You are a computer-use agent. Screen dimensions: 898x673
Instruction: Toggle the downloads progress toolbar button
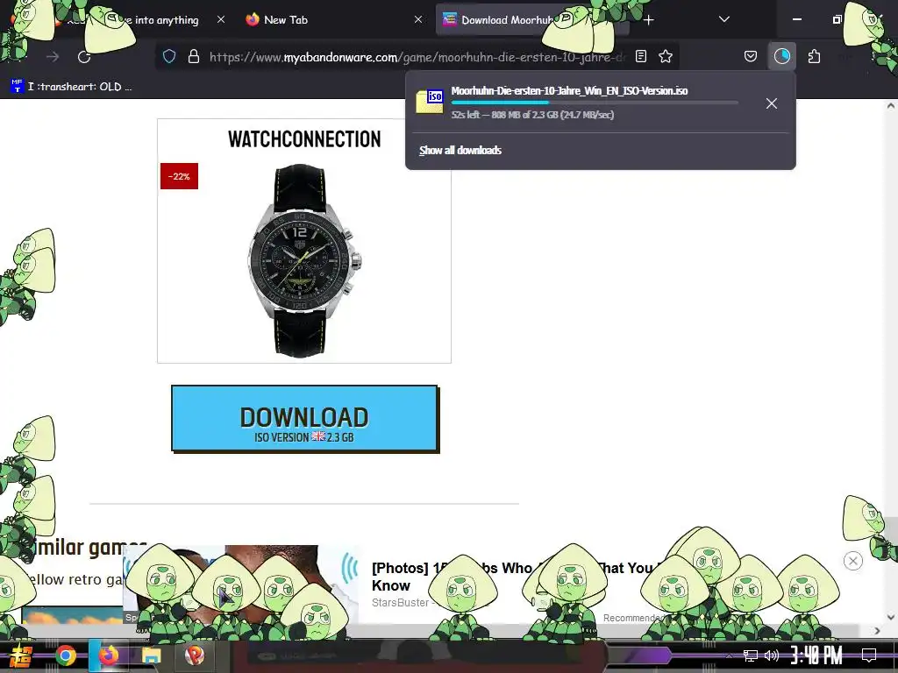tap(781, 56)
